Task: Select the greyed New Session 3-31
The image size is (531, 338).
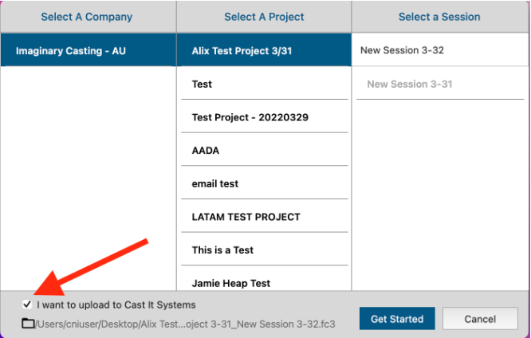Action: pyautogui.click(x=409, y=84)
